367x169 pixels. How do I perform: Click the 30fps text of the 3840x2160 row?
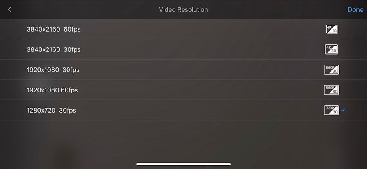72,49
